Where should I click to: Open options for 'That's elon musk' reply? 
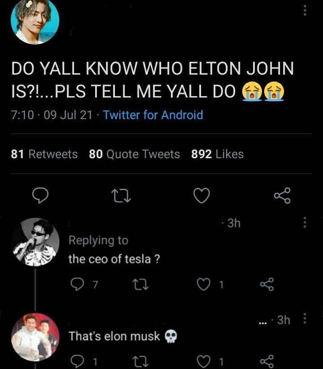pyautogui.click(x=305, y=319)
